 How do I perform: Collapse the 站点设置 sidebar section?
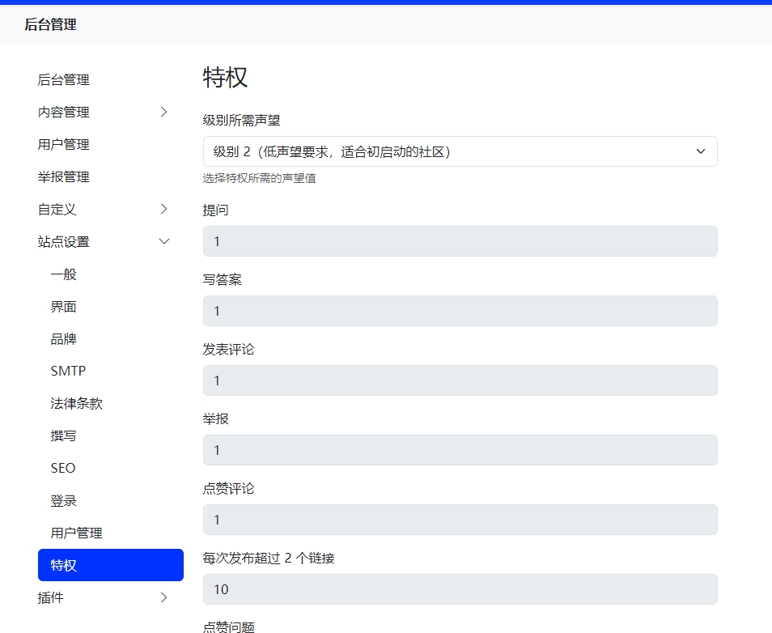(110, 242)
